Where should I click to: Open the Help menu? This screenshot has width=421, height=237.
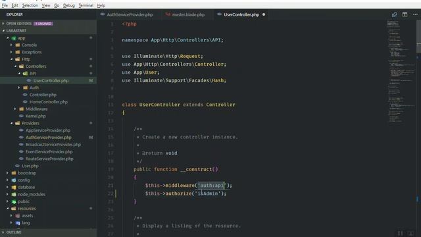tap(101, 5)
